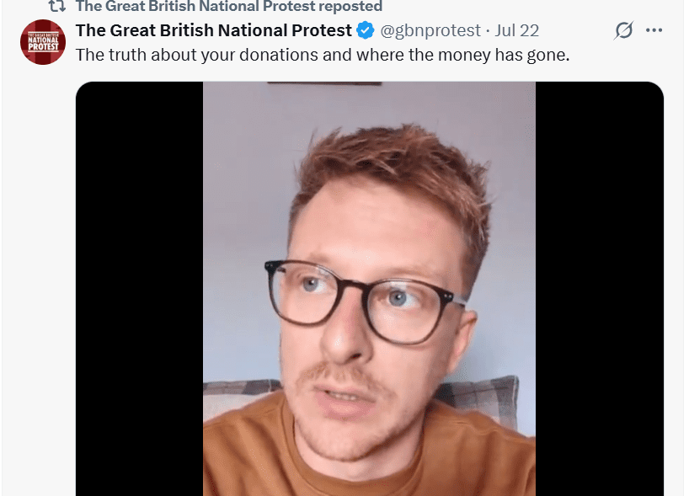Open the post via Jul 22 timestamp
This screenshot has height=496, width=689.
coord(517,31)
